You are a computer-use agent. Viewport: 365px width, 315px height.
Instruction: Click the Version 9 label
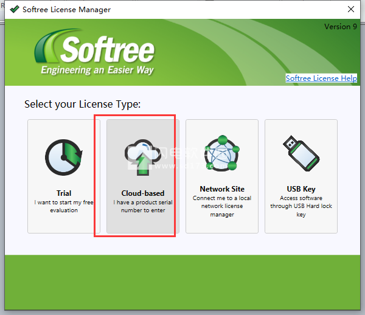point(341,27)
